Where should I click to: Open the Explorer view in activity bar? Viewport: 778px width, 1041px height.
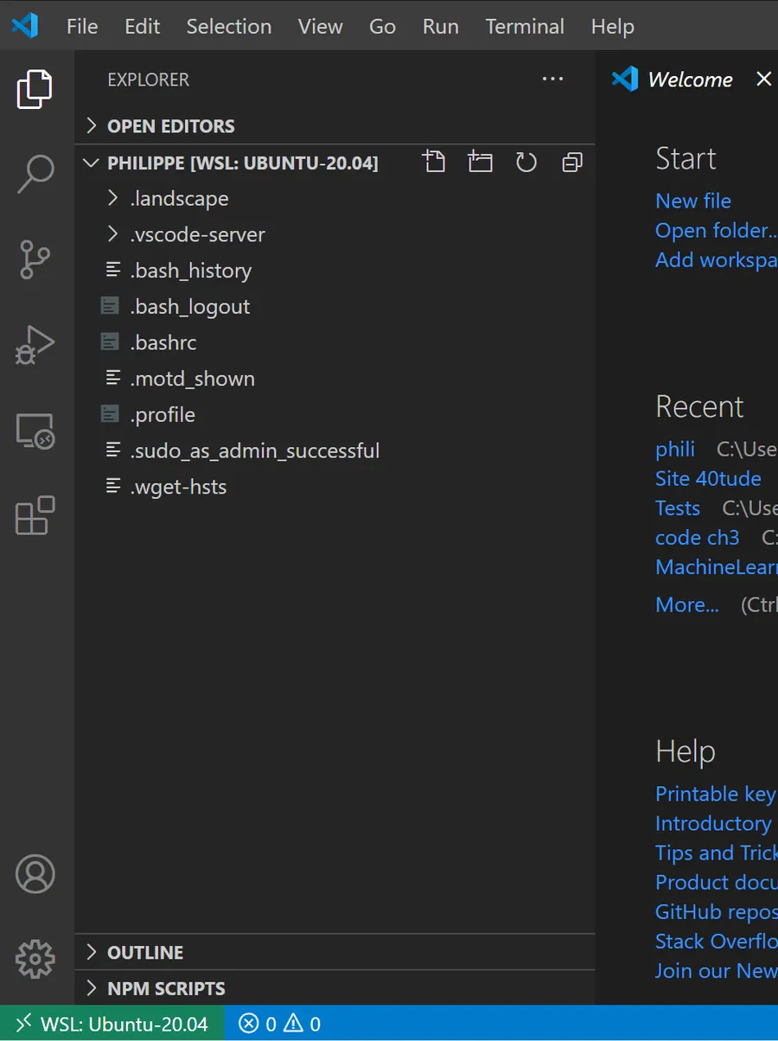(x=35, y=89)
